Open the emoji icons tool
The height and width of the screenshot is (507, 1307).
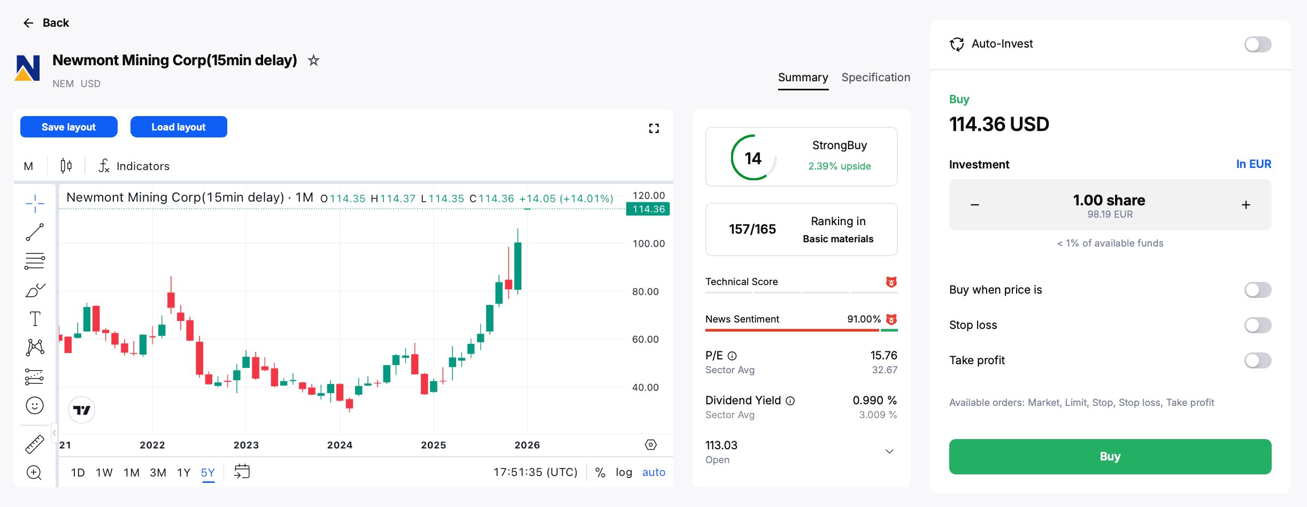(35, 405)
